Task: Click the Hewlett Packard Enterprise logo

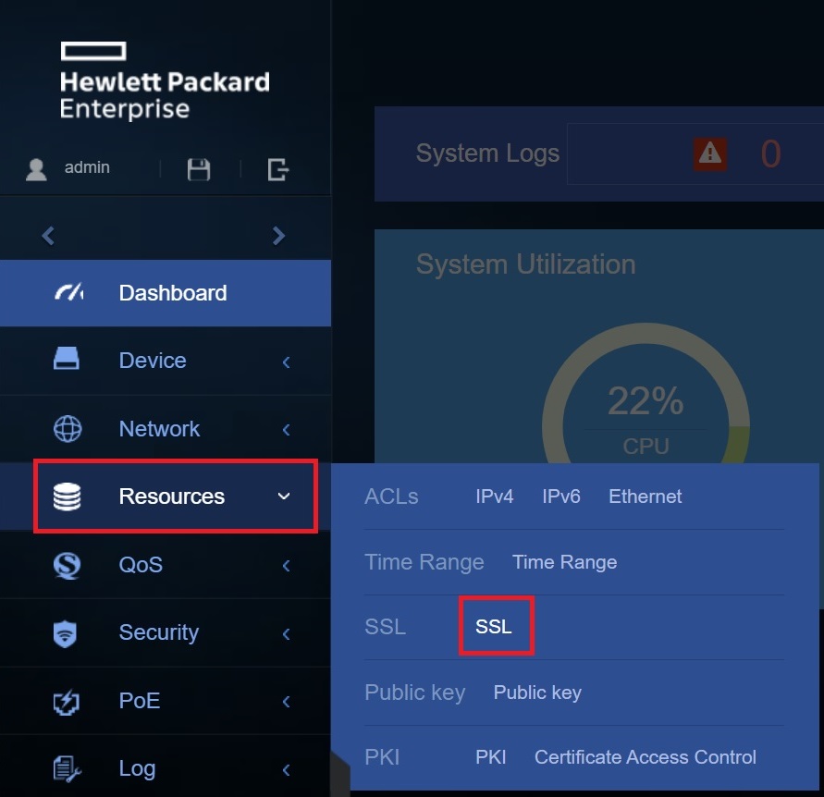Action: click(x=165, y=81)
